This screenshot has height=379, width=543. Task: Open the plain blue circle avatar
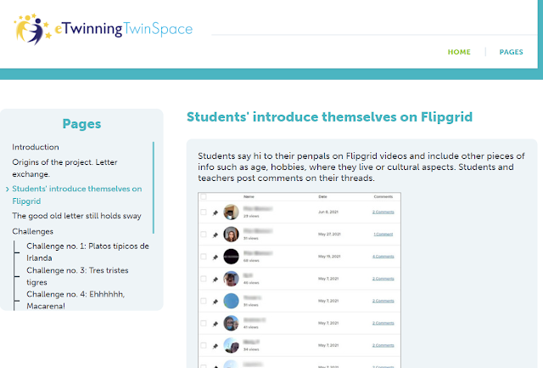231,301
